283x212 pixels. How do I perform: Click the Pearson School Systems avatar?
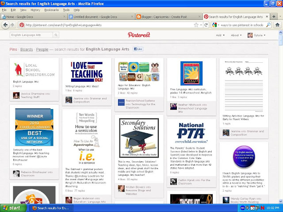pyautogui.click(x=121, y=102)
